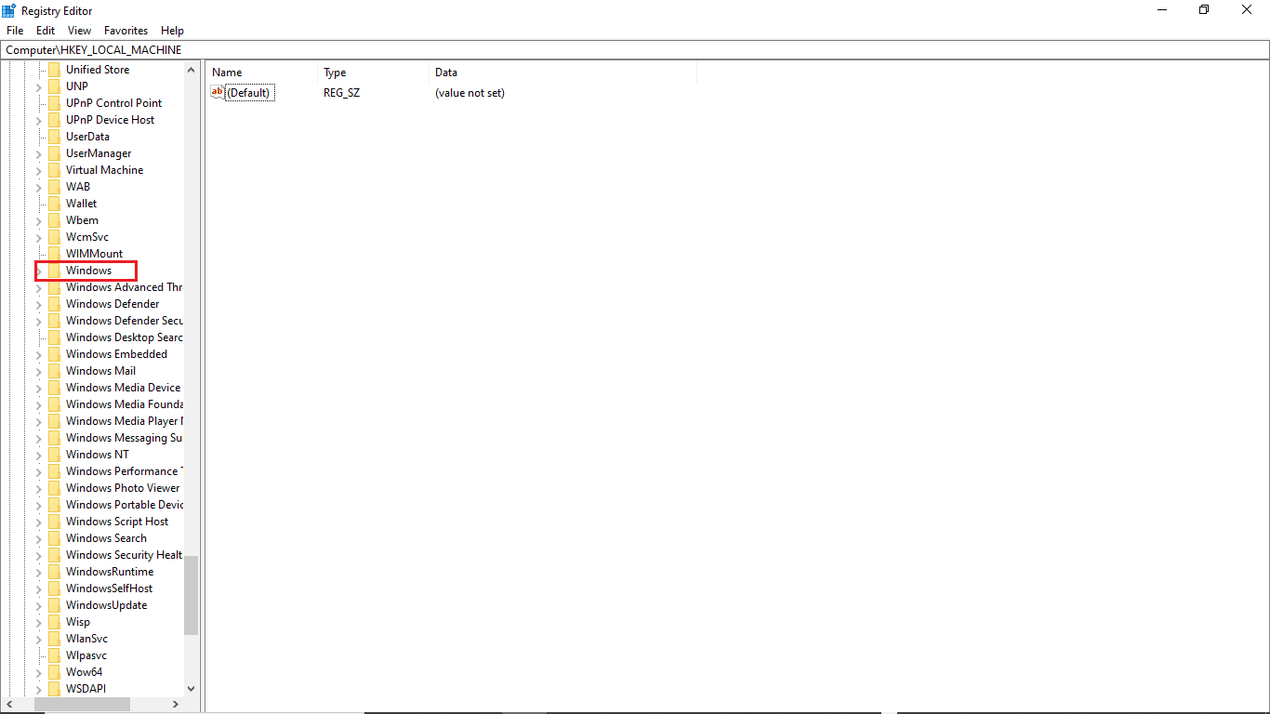
Task: Open the View menu
Action: 80,31
